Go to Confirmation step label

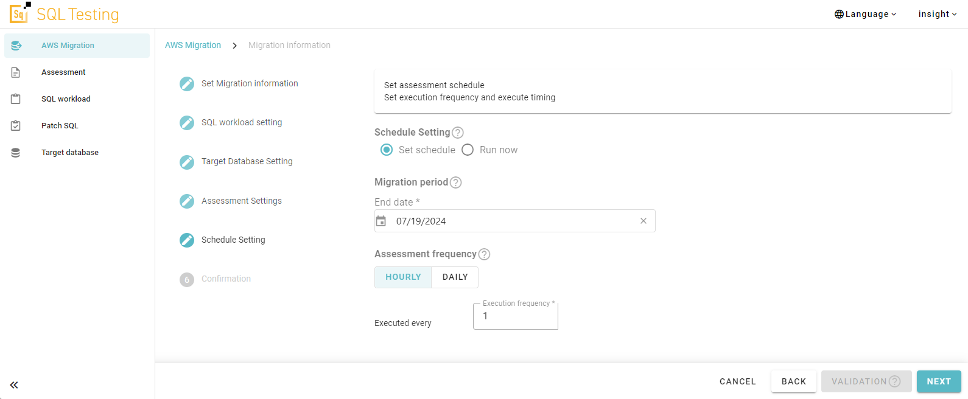coord(226,279)
